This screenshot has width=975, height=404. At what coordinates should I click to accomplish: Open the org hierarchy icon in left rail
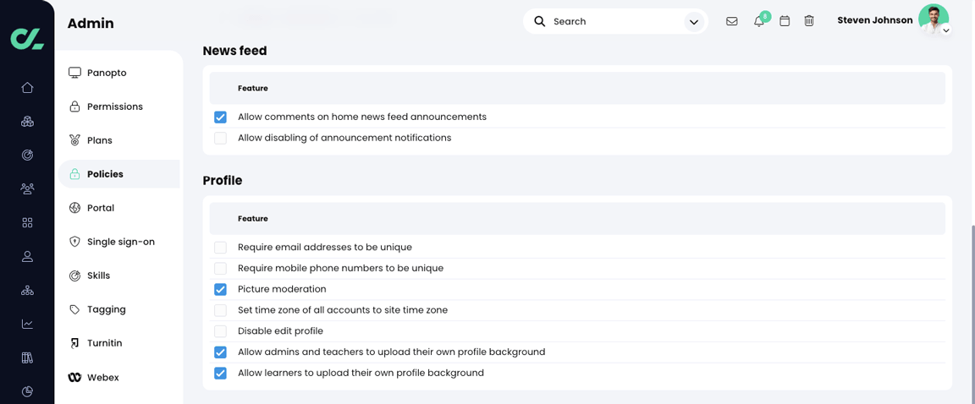(x=27, y=290)
